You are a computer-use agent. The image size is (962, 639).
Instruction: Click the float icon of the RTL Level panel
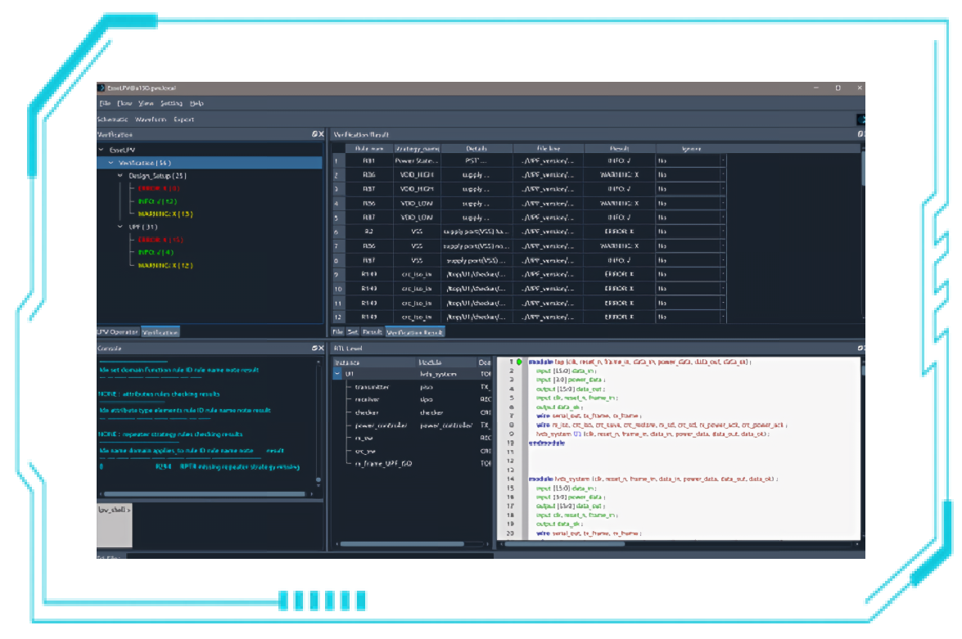click(860, 349)
